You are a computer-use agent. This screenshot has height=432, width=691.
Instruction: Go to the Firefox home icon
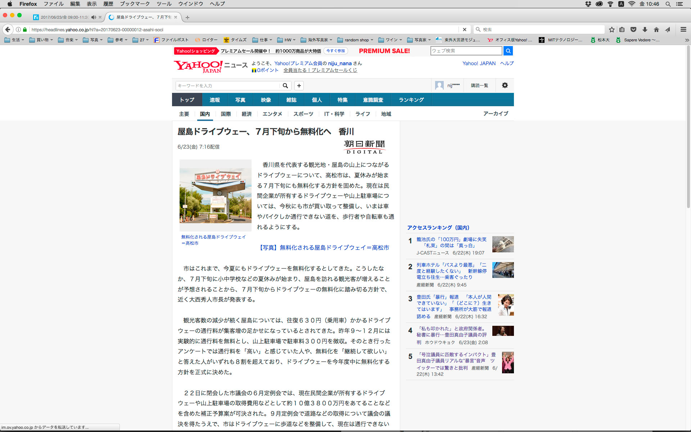(656, 30)
